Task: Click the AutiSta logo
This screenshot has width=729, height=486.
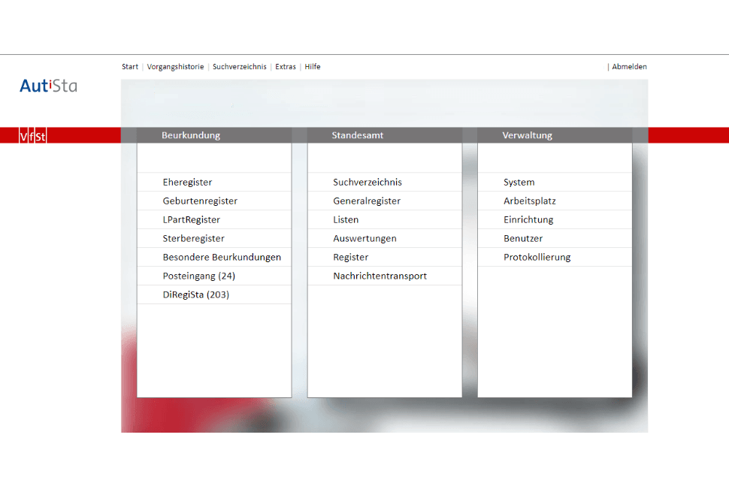Action: (48, 86)
